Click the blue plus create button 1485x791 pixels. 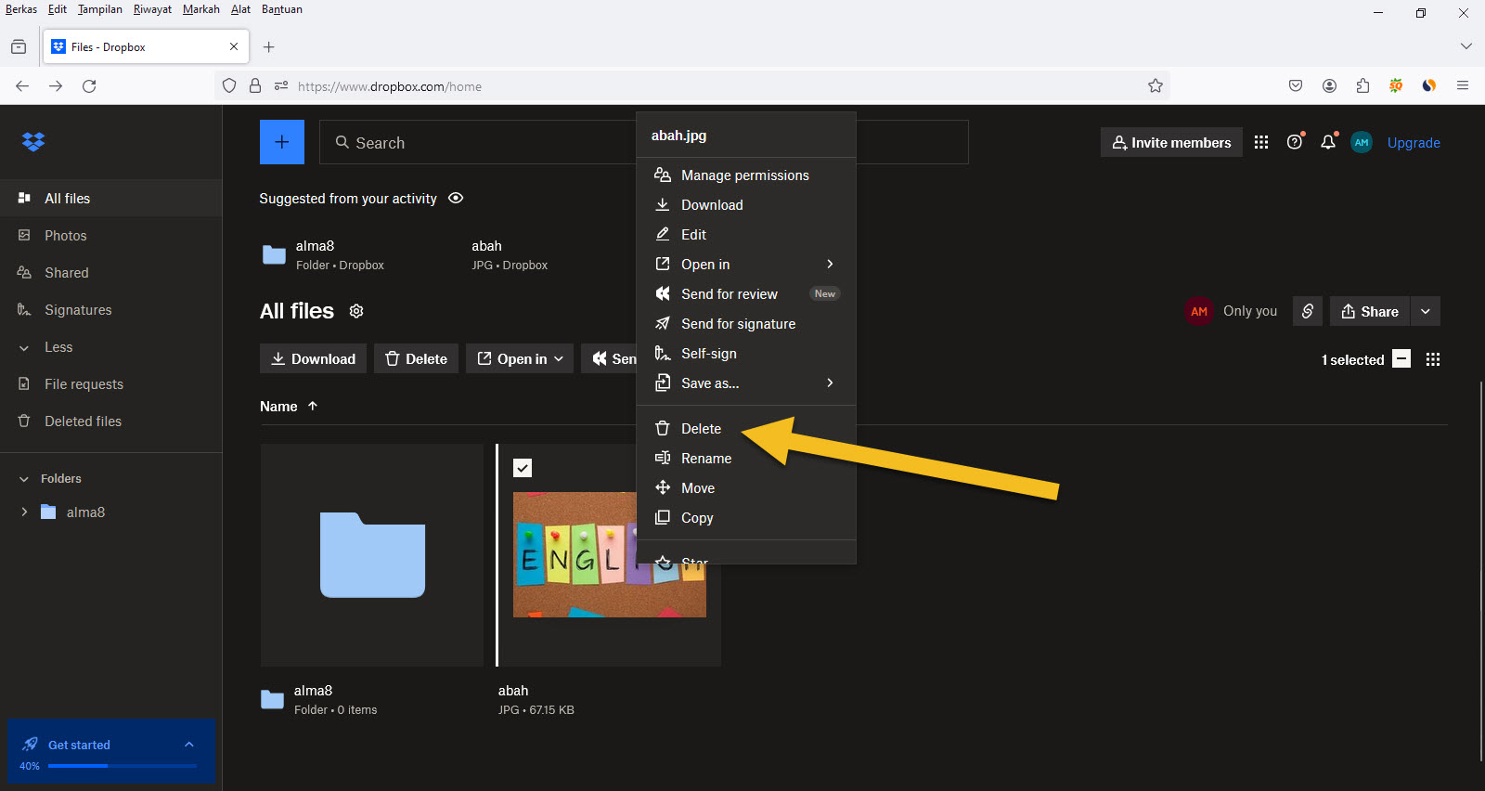(x=282, y=142)
